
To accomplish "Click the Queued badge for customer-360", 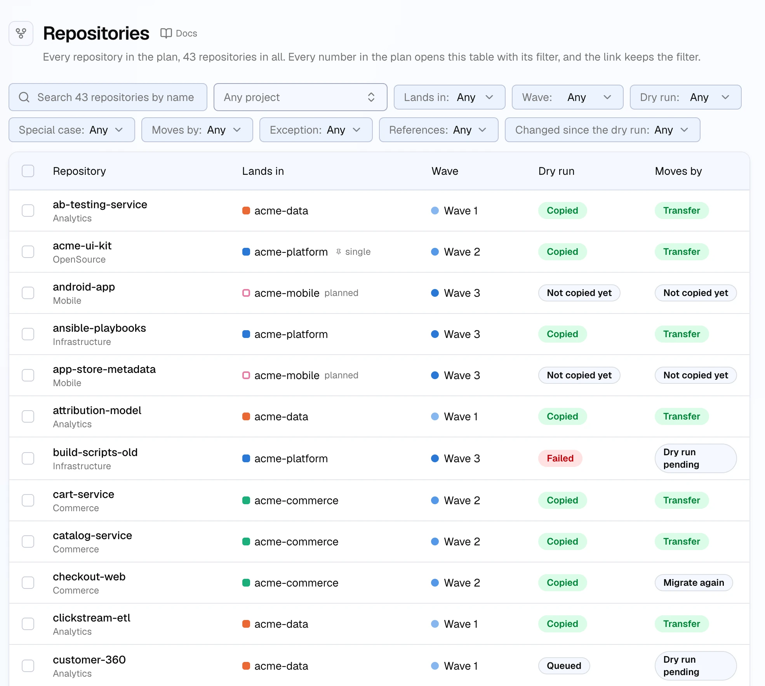I will 564,666.
